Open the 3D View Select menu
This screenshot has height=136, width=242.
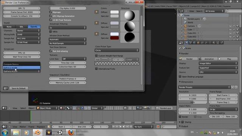23,108
